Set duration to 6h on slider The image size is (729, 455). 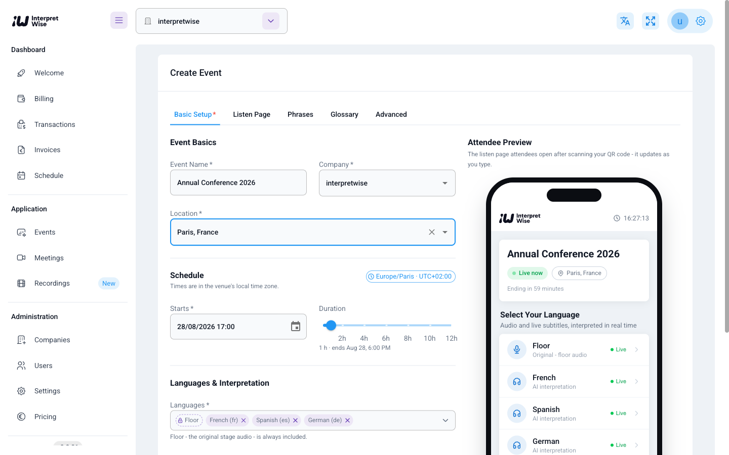[386, 325]
